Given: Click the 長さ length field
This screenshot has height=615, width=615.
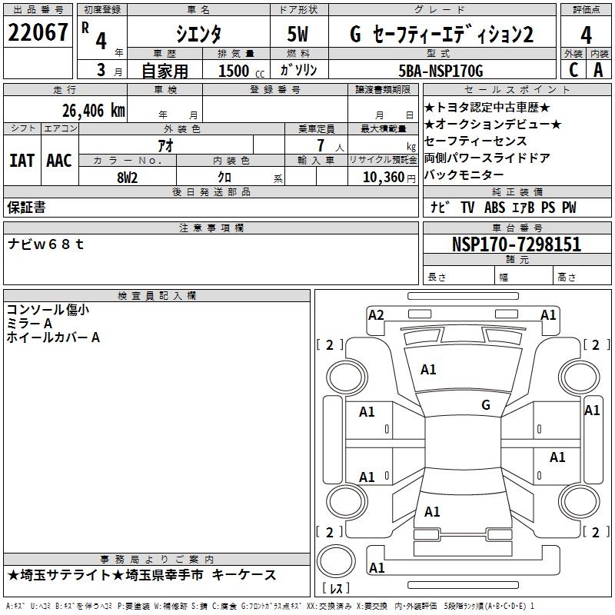Looking at the screenshot, I should (458, 277).
